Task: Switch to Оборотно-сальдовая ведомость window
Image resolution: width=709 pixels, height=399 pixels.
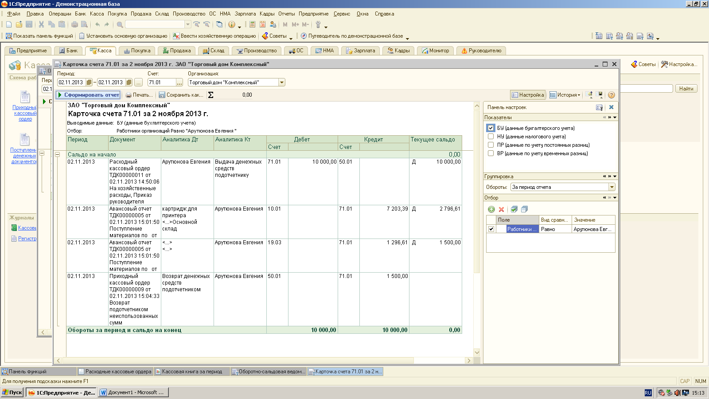Action: [x=268, y=372]
